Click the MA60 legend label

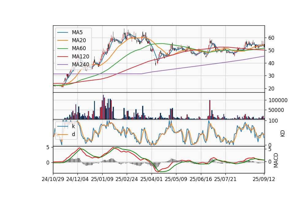tap(79, 49)
